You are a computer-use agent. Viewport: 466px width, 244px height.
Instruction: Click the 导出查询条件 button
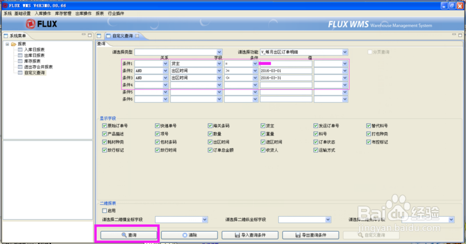pyautogui.click(x=310, y=235)
